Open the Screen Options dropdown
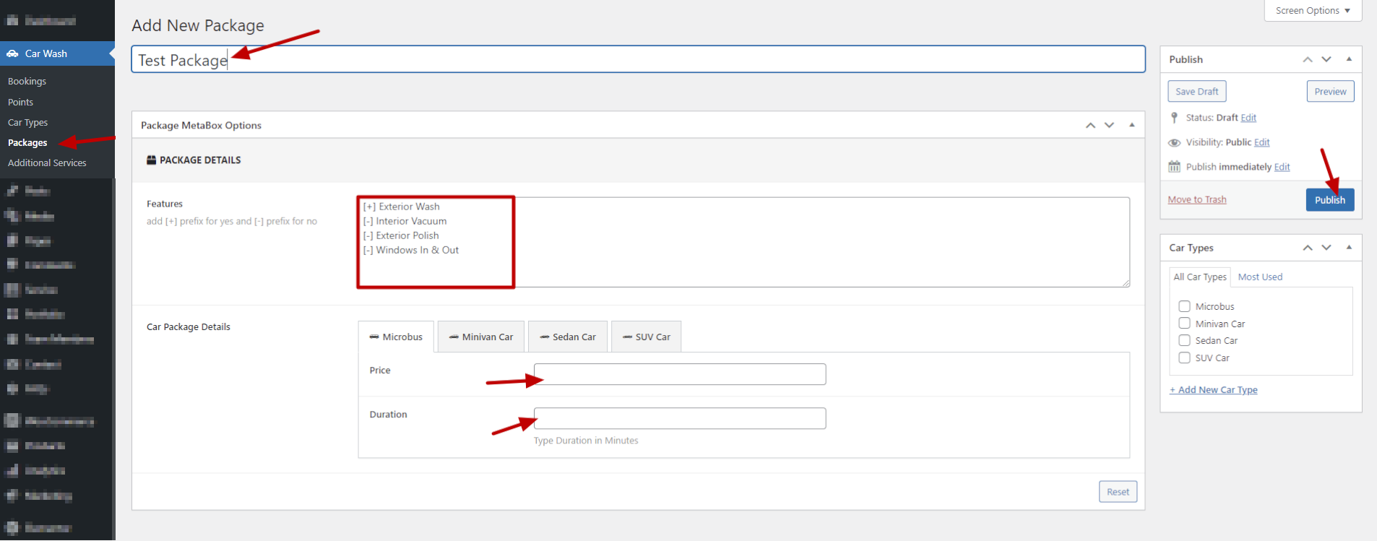The image size is (1377, 541). (x=1312, y=11)
